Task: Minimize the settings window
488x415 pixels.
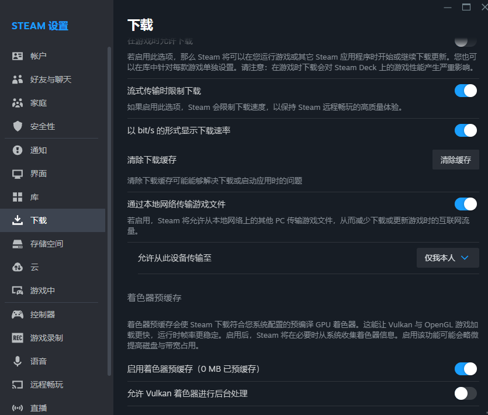Action: point(448,7)
